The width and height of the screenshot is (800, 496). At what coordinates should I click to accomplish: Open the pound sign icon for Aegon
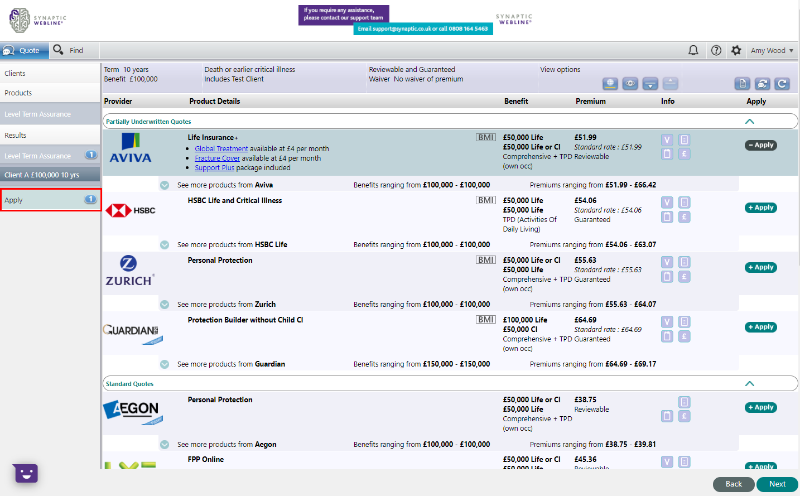click(685, 416)
